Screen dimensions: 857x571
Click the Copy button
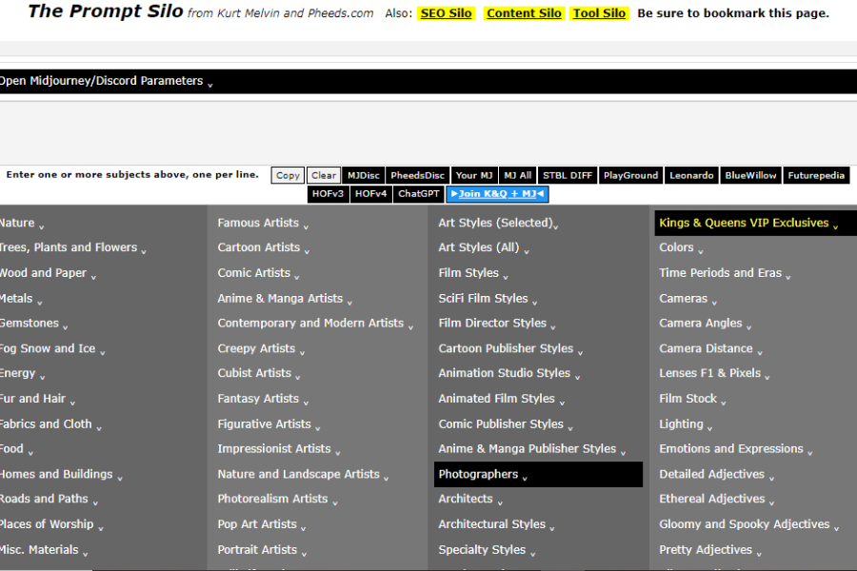click(287, 175)
